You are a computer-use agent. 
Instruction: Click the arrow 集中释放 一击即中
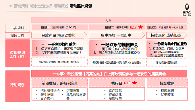coord(117,35)
